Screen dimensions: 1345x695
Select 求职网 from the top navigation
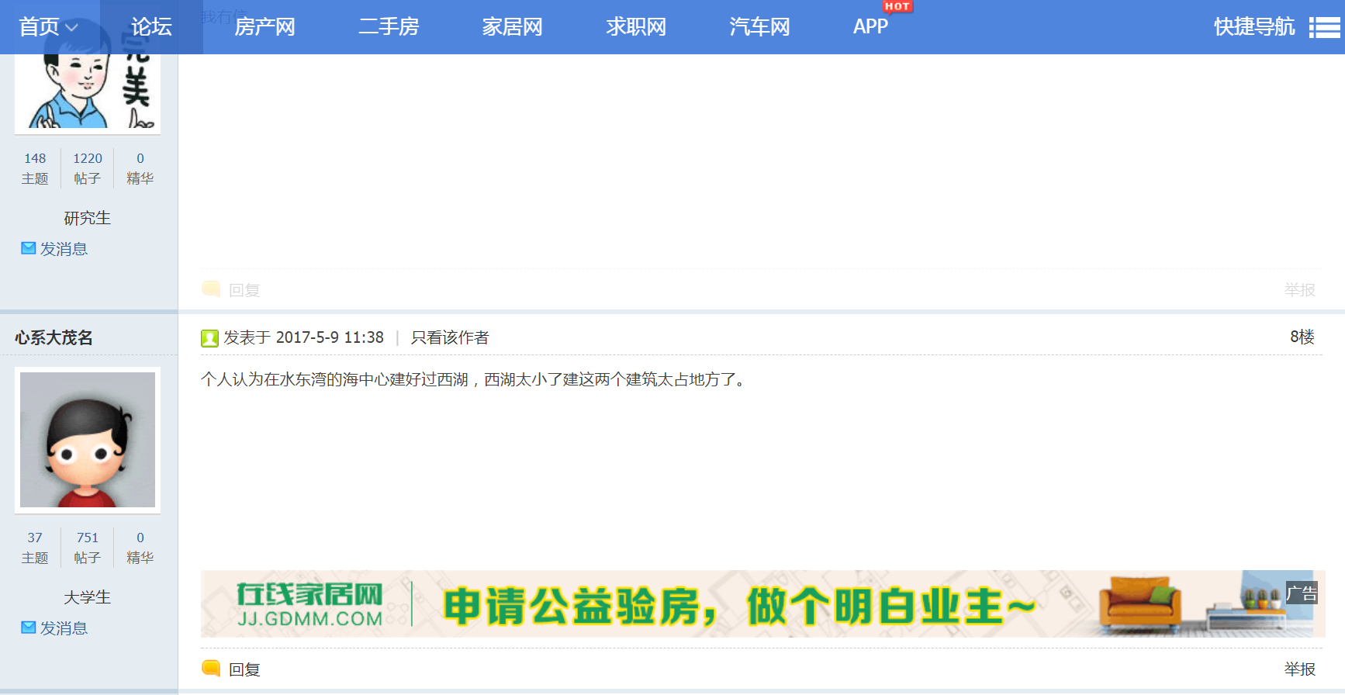(636, 27)
